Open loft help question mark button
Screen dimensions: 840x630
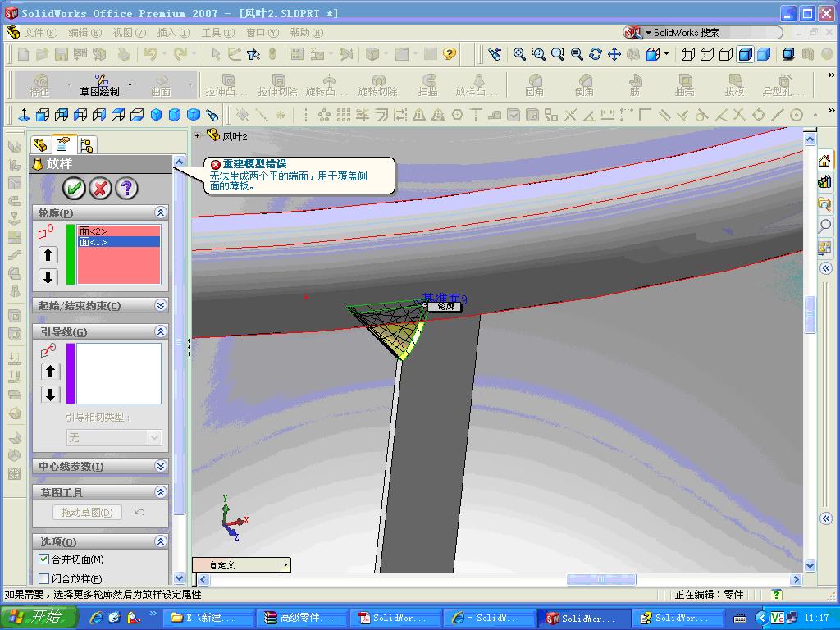[x=126, y=188]
